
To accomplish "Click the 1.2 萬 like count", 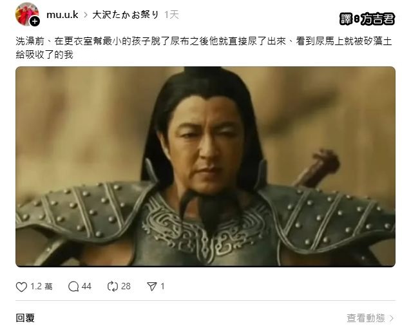I will (x=41, y=287).
